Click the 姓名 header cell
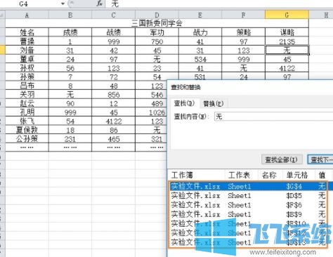333x257 pixels. coord(27,32)
